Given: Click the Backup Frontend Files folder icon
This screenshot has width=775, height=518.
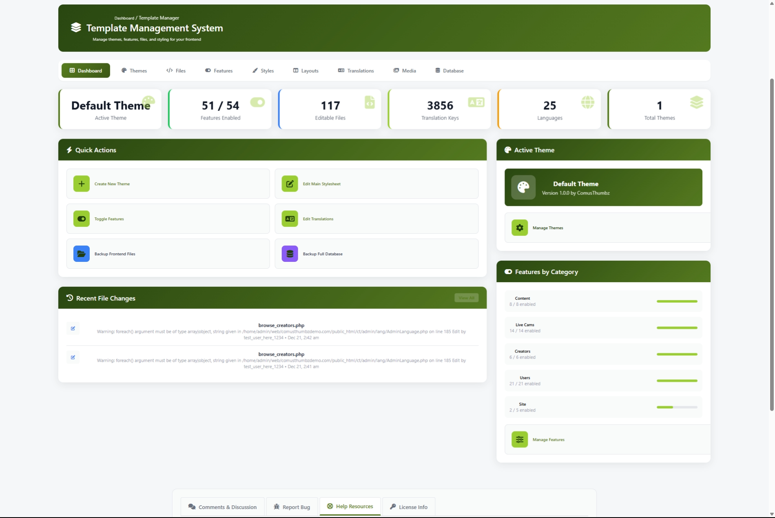Looking at the screenshot, I should 81,254.
